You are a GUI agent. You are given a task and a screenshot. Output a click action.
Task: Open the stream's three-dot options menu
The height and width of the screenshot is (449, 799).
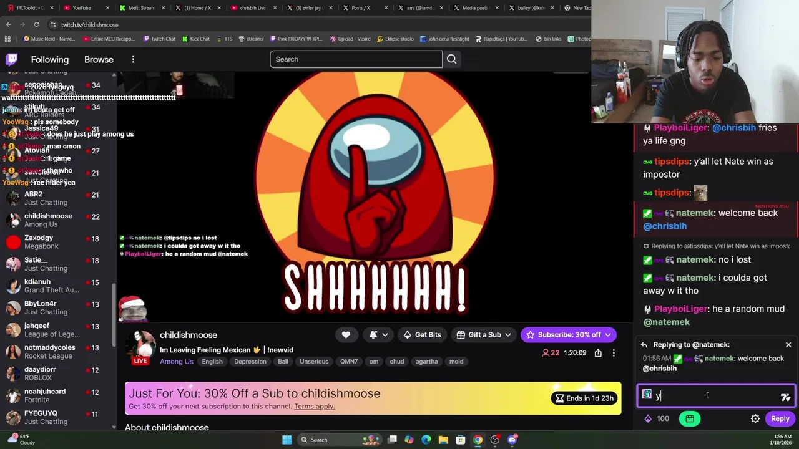coord(614,353)
